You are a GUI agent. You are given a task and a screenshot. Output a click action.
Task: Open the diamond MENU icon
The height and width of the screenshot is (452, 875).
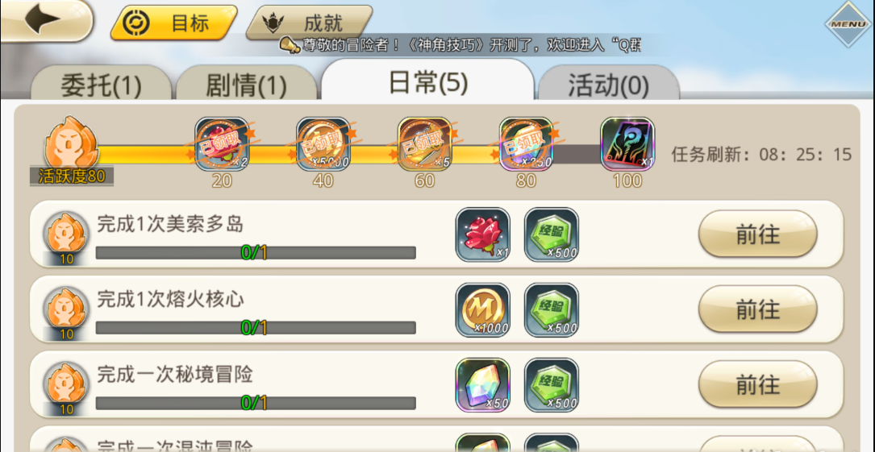coord(848,24)
